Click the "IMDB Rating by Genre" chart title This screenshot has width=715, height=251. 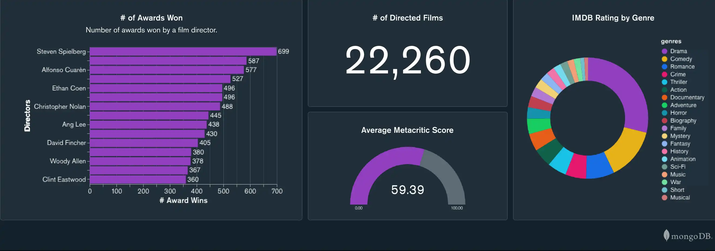pyautogui.click(x=613, y=18)
